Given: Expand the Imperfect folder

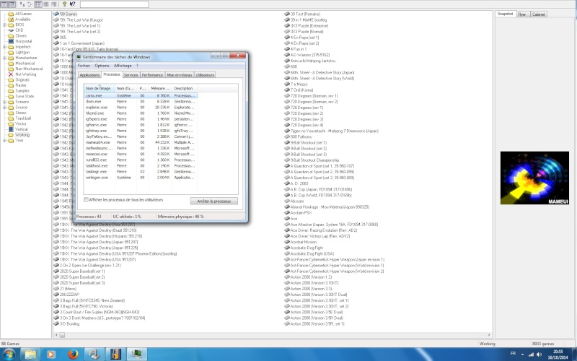Looking at the screenshot, I should pyautogui.click(x=4, y=47).
